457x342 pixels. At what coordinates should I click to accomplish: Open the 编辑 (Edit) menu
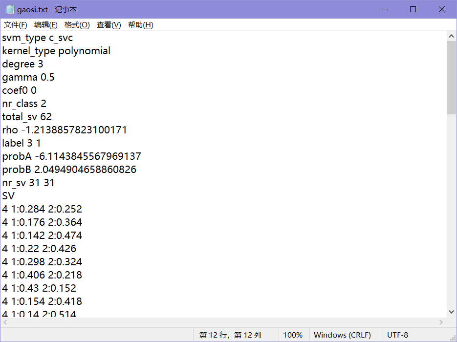click(x=46, y=24)
